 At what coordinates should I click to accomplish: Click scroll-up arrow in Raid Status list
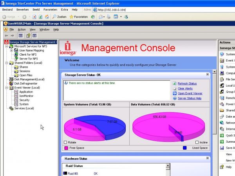[x=168, y=165]
